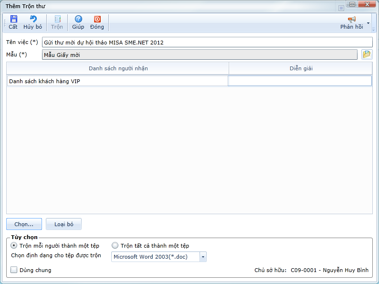This screenshot has width=379, height=284.
Task: Click the Phản hồi feedback megaphone icon
Action: (x=352, y=20)
